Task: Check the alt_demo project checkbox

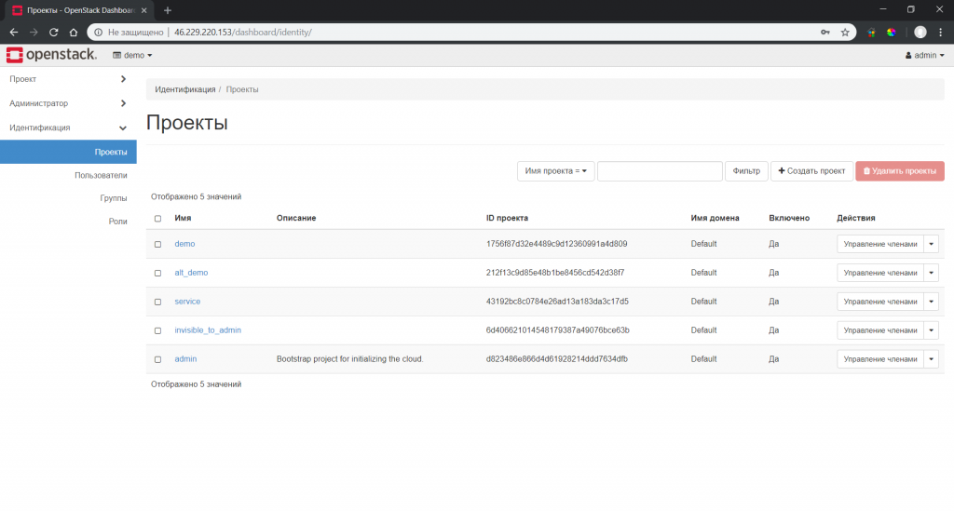Action: tap(157, 273)
